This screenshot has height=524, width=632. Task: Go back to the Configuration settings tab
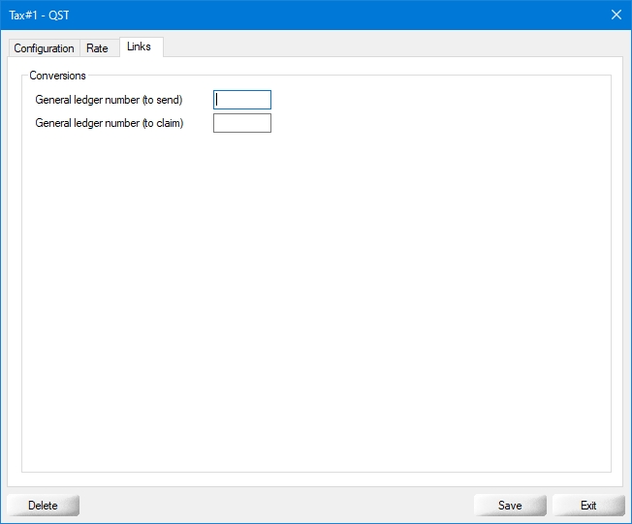coord(44,48)
